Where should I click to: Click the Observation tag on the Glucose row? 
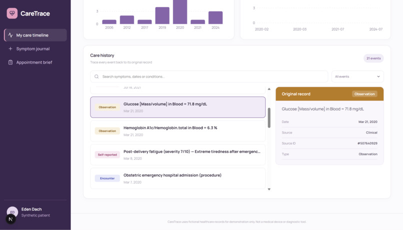pyautogui.click(x=107, y=107)
